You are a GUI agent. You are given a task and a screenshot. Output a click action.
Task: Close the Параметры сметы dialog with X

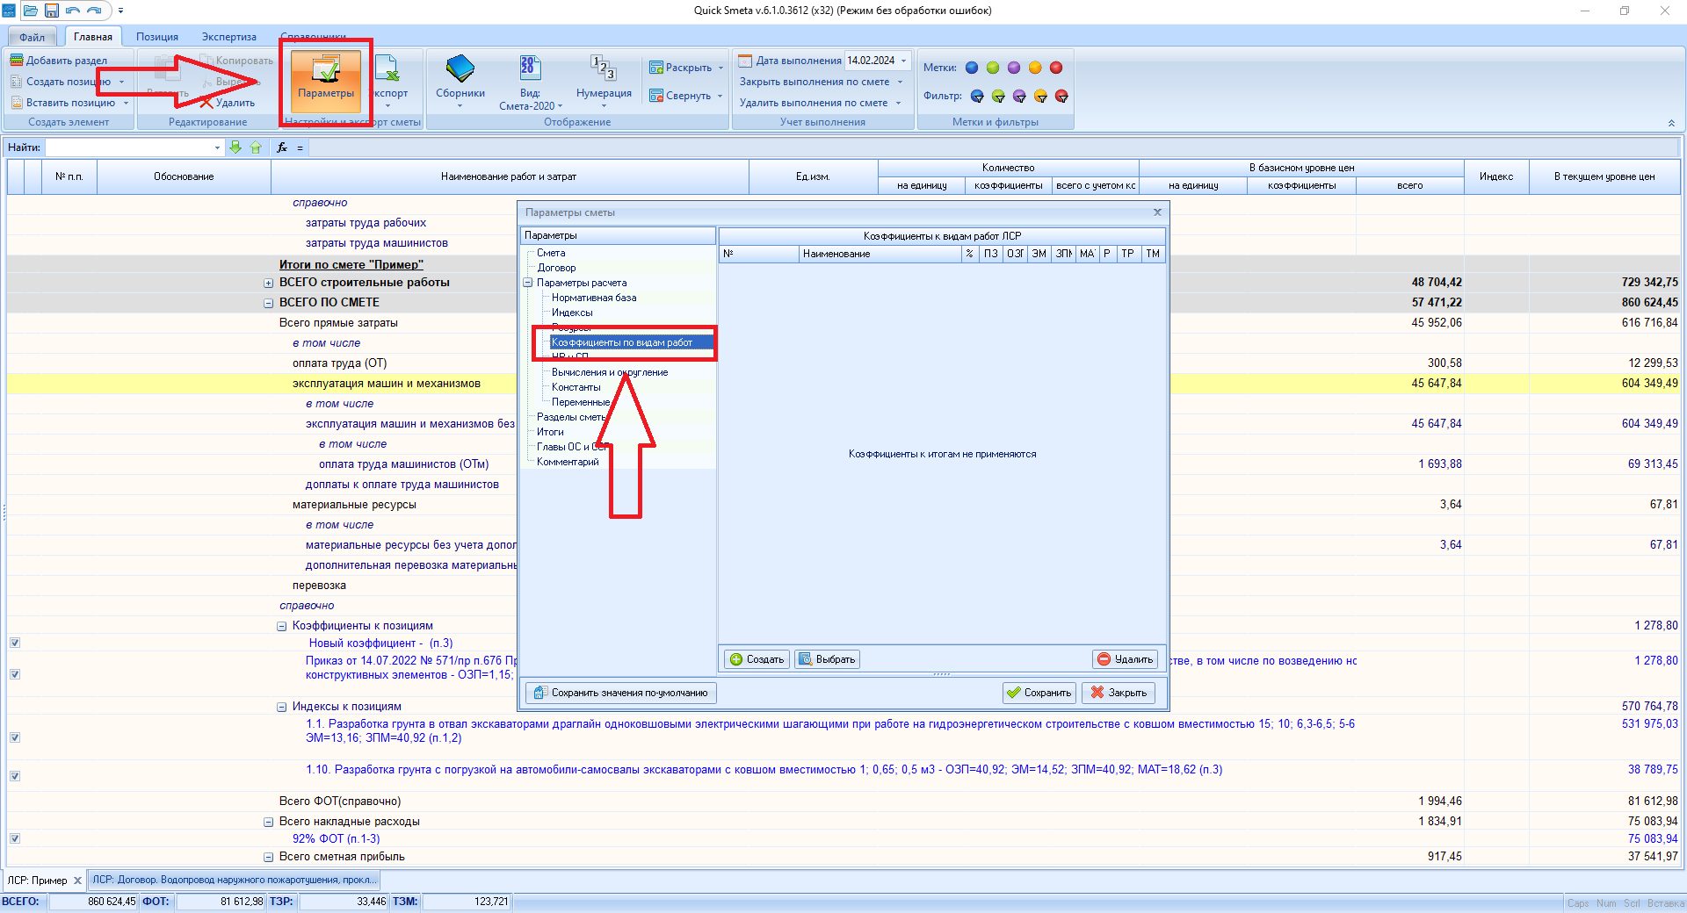(x=1157, y=212)
